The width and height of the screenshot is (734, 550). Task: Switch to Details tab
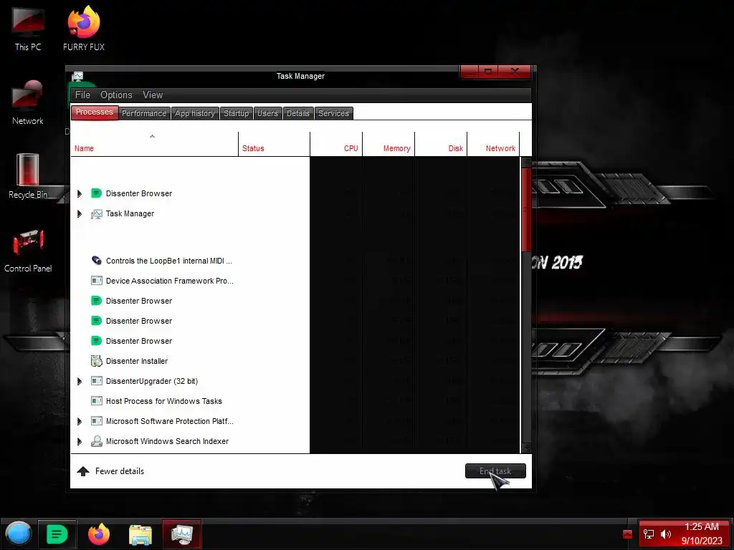click(297, 113)
